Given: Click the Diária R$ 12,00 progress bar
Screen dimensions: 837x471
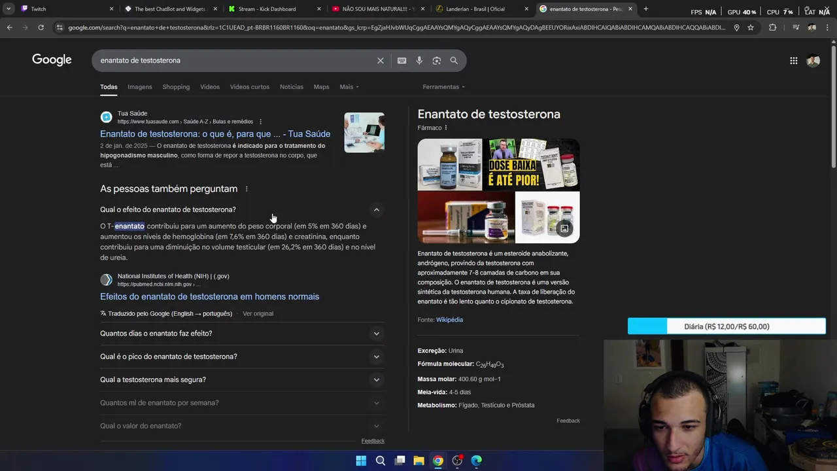Looking at the screenshot, I should pos(726,326).
